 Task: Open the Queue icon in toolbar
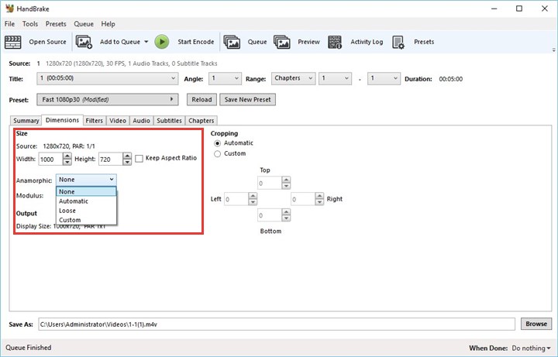232,42
